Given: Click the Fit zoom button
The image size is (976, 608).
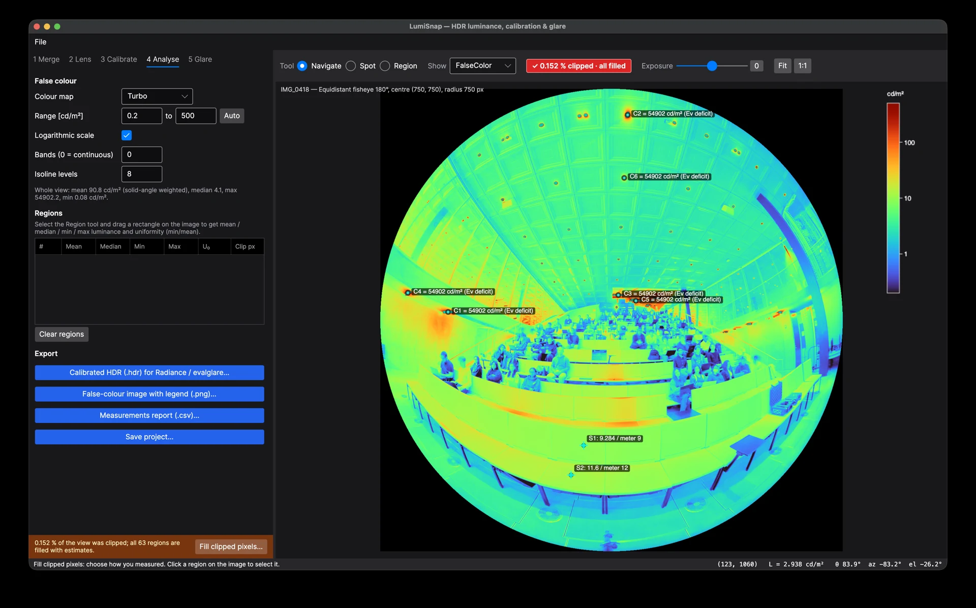Looking at the screenshot, I should tap(782, 66).
